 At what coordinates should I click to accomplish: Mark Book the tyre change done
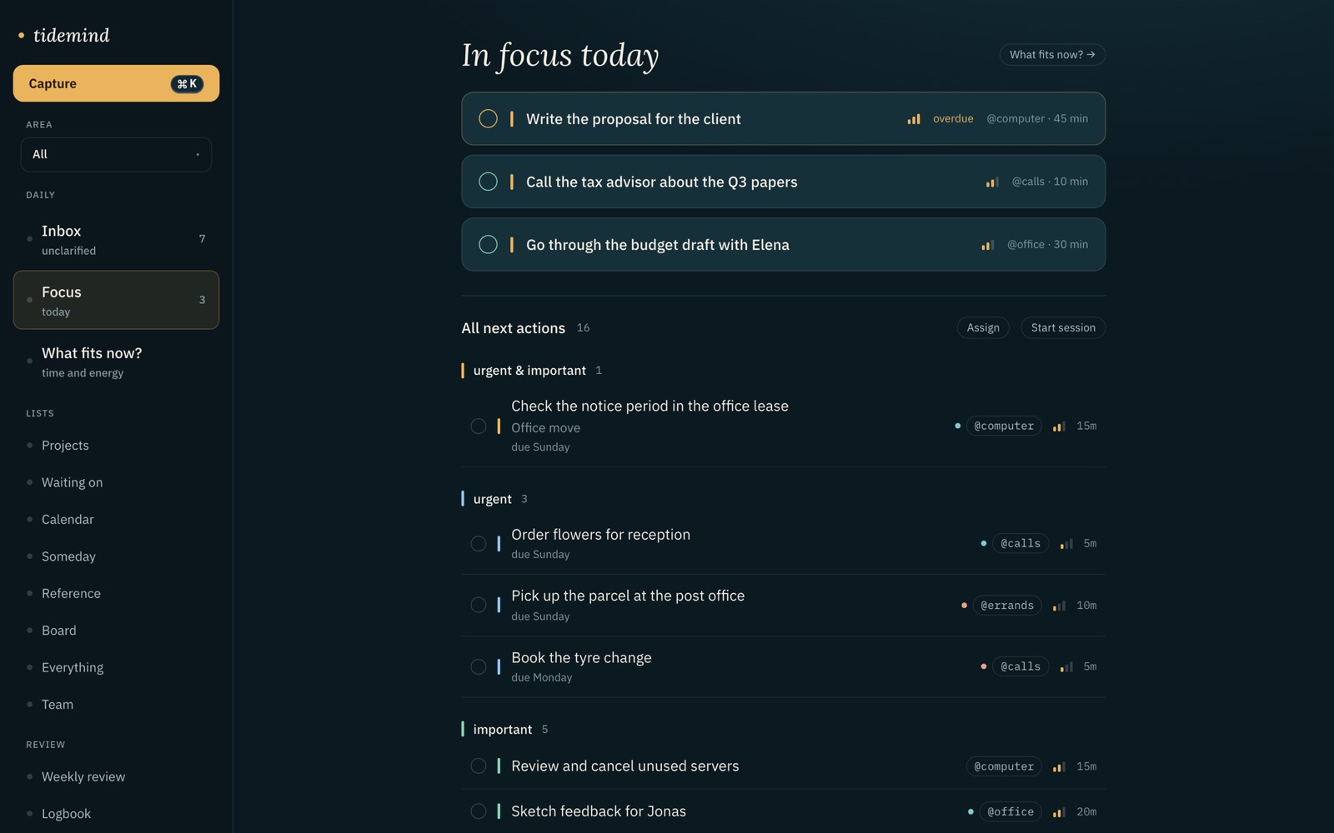click(479, 666)
